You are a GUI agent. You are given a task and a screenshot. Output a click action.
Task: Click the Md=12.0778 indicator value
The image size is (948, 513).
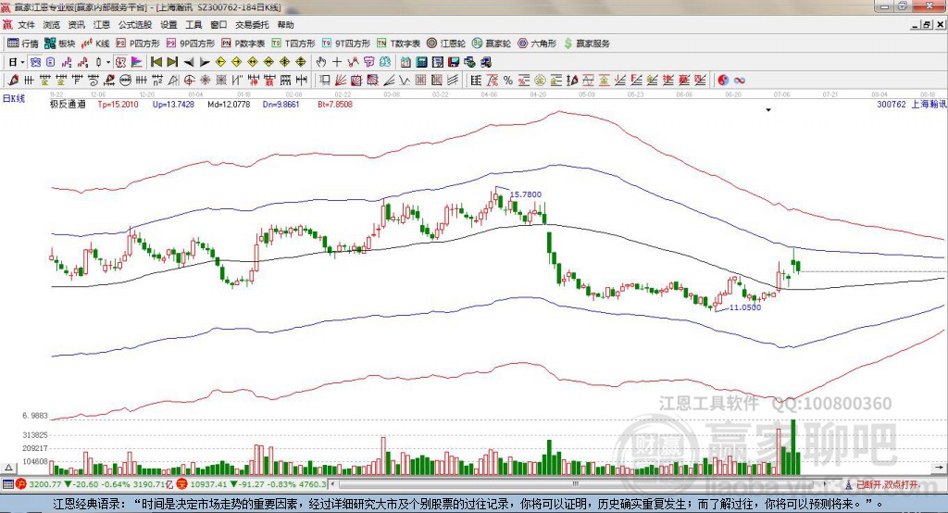point(229,104)
